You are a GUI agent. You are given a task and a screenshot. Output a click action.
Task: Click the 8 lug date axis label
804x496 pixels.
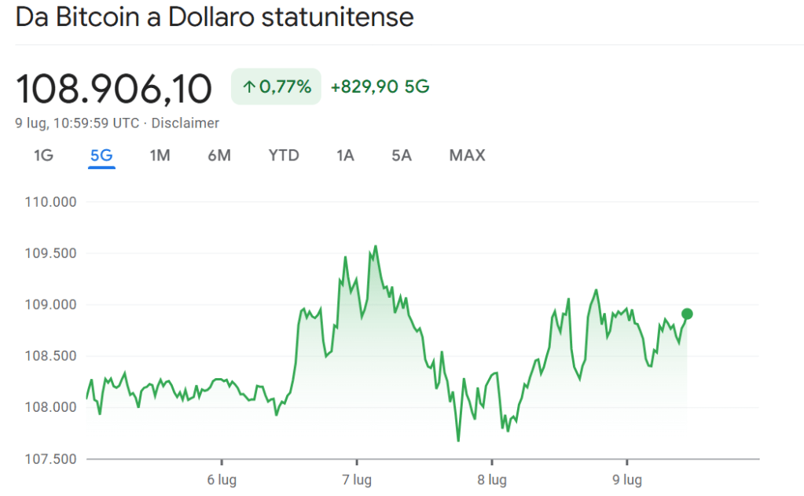[x=492, y=479]
